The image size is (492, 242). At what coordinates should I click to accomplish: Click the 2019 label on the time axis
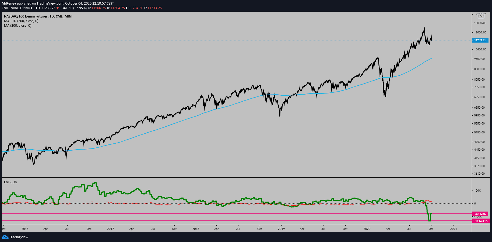pyautogui.click(x=281, y=229)
